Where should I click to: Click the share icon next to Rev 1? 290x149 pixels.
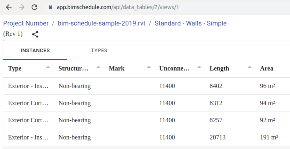coord(35,34)
